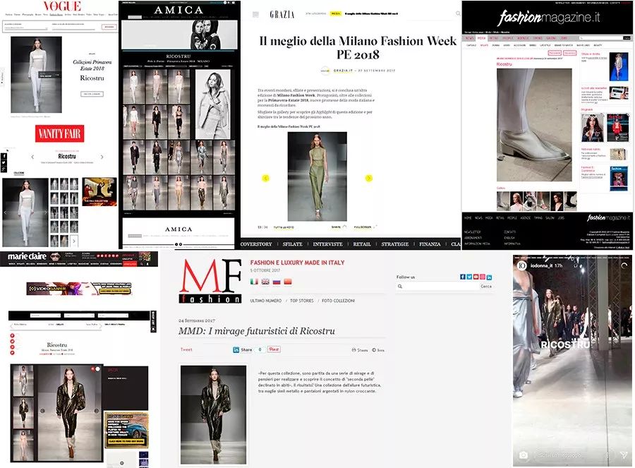Click the Pin it button on MF article

(x=274, y=349)
